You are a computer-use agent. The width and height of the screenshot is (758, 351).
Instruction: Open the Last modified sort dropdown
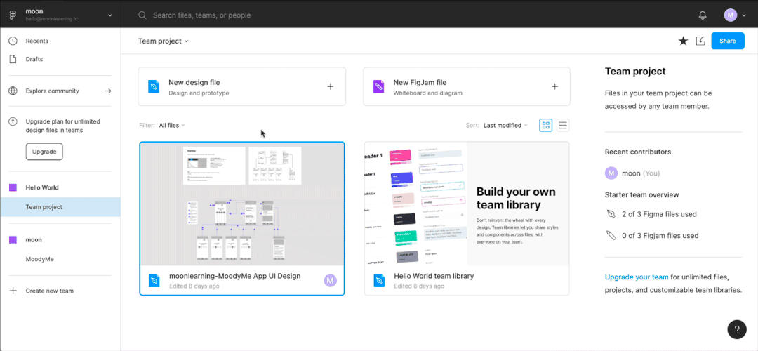(505, 126)
